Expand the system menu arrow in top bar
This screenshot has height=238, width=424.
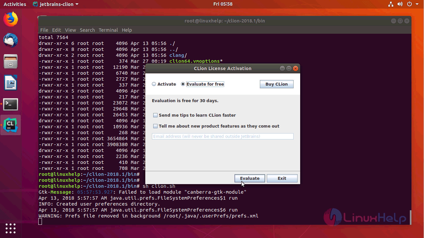tap(417, 4)
